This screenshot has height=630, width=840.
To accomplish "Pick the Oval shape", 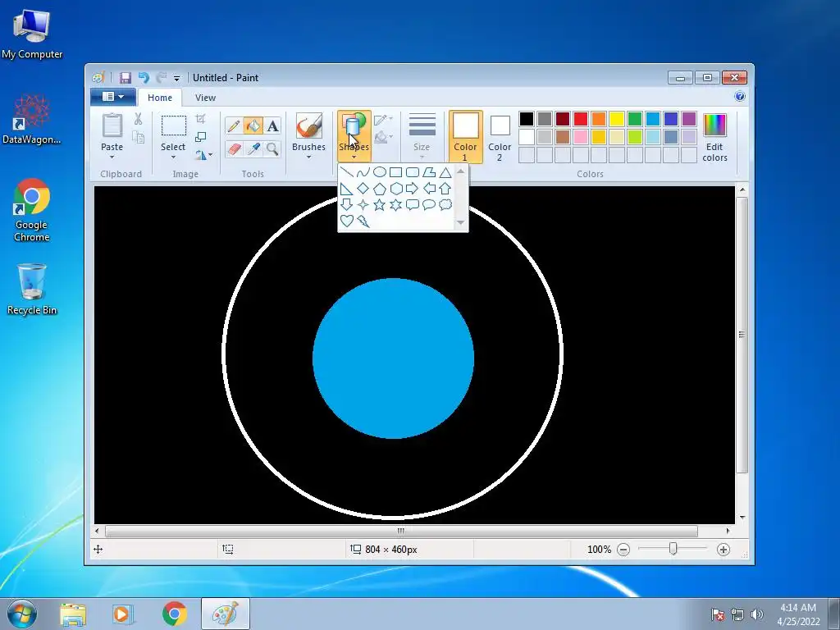I will [379, 172].
